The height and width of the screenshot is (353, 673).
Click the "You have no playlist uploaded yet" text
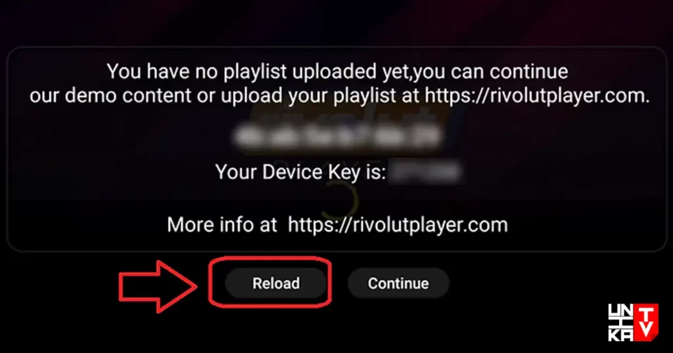257,72
